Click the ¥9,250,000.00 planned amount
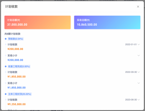Viewport: 145px width, 111px height. pos(17,104)
